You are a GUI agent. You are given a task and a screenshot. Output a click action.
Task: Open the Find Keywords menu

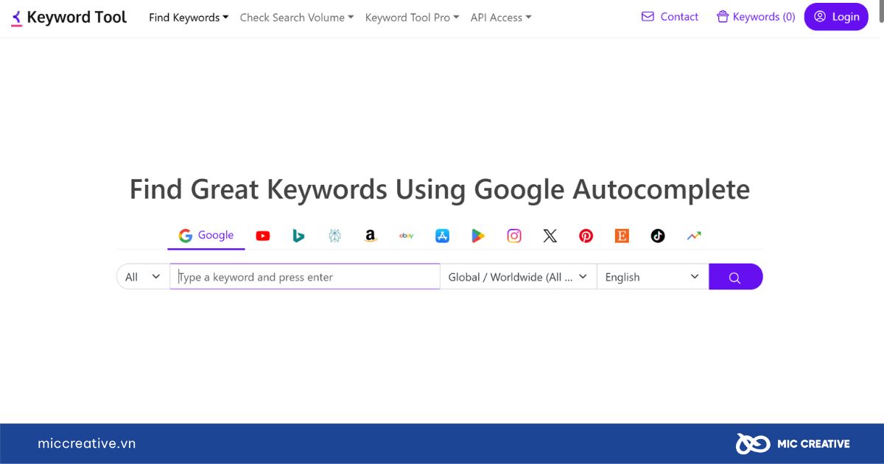pos(189,17)
